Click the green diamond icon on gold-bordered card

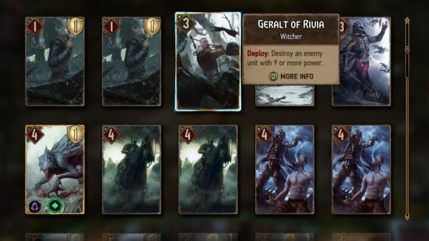[x=55, y=205]
